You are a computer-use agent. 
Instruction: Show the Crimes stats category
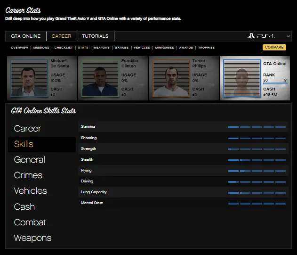click(x=28, y=175)
